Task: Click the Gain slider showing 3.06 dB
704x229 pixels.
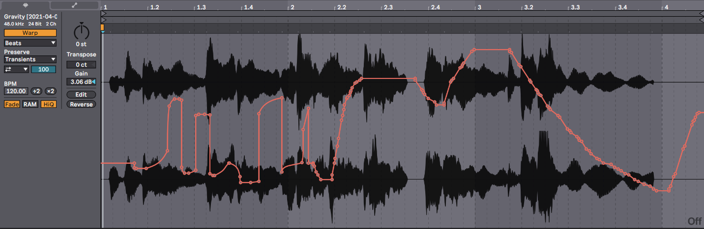Action: click(x=81, y=82)
